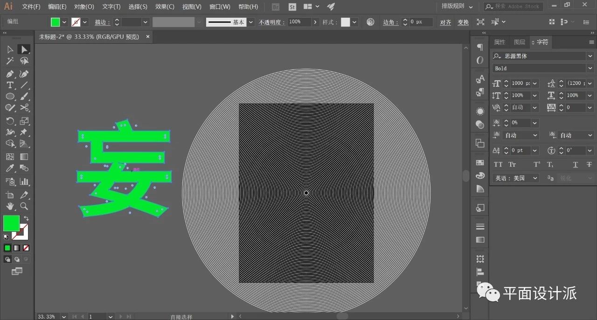Select the Artboard tool
597x320 pixels.
click(10, 195)
